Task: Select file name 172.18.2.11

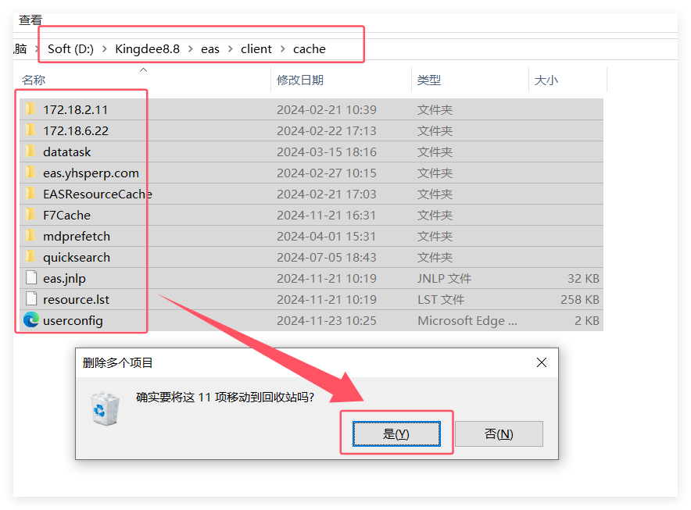Action: point(75,109)
